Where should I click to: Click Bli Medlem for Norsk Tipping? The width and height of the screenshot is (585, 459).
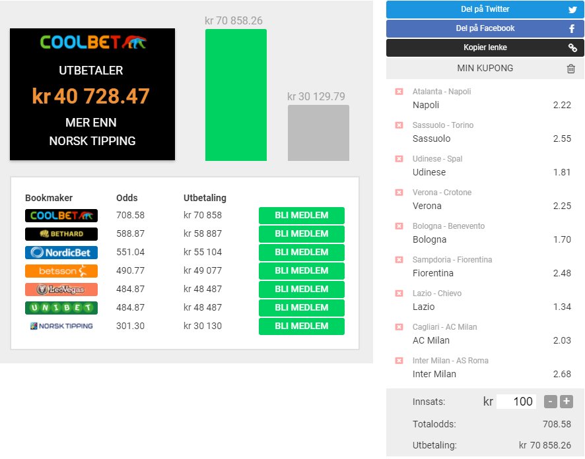coord(302,326)
